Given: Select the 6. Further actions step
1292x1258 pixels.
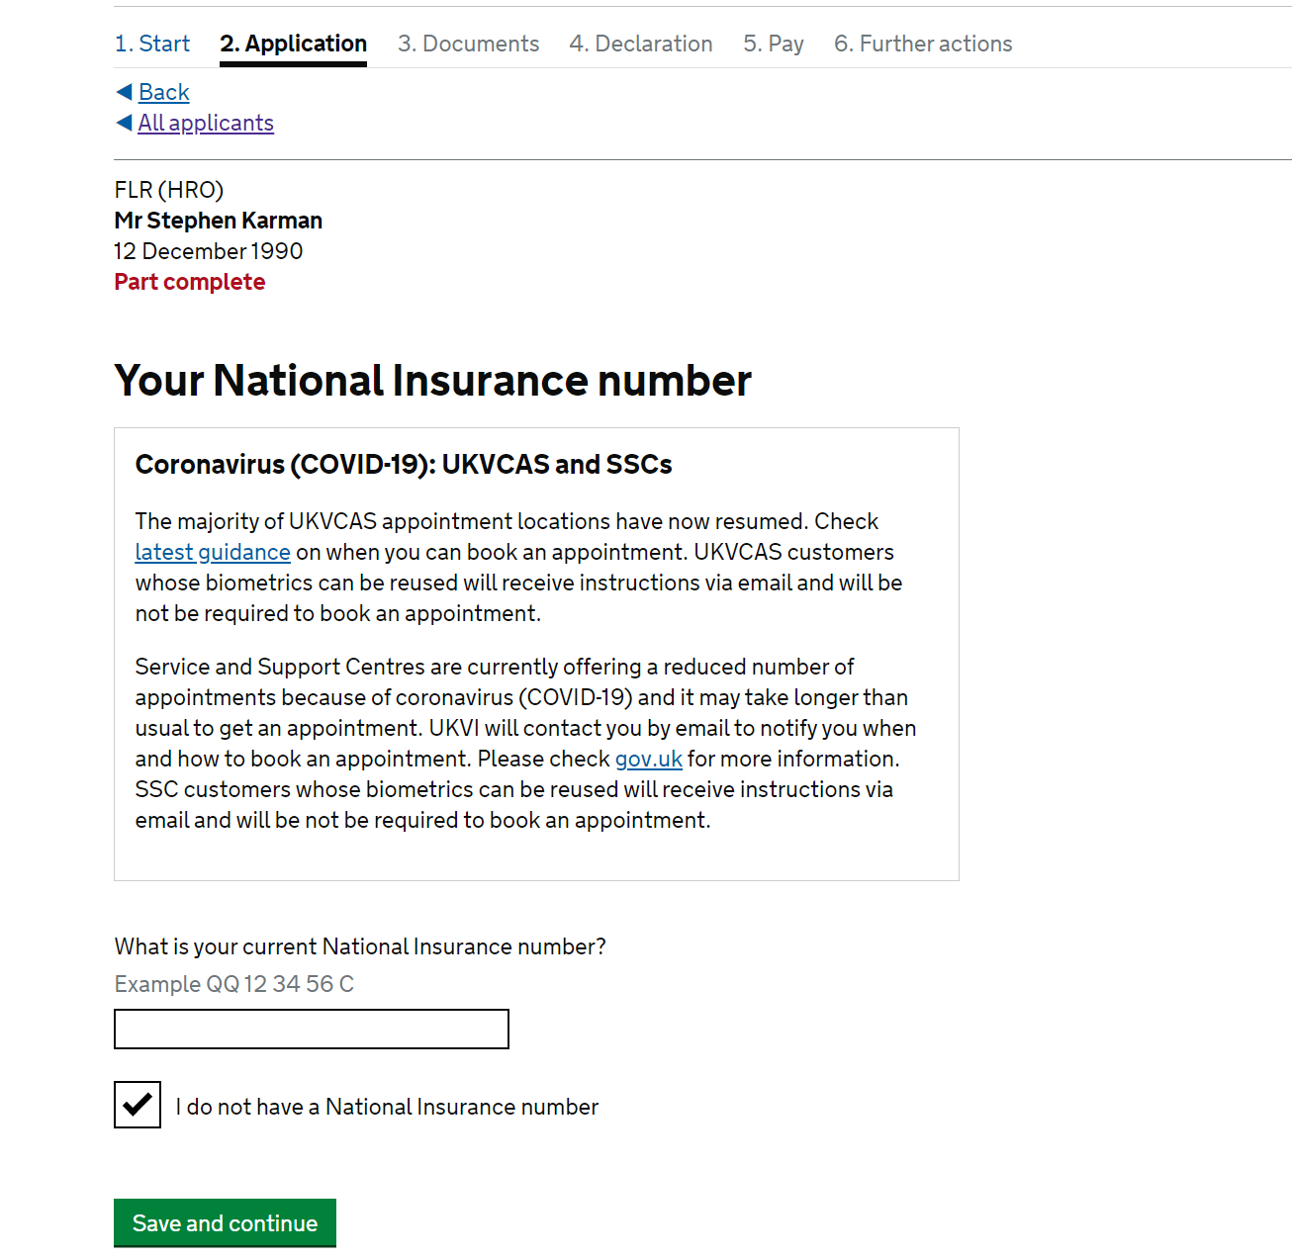Looking at the screenshot, I should pos(923,44).
